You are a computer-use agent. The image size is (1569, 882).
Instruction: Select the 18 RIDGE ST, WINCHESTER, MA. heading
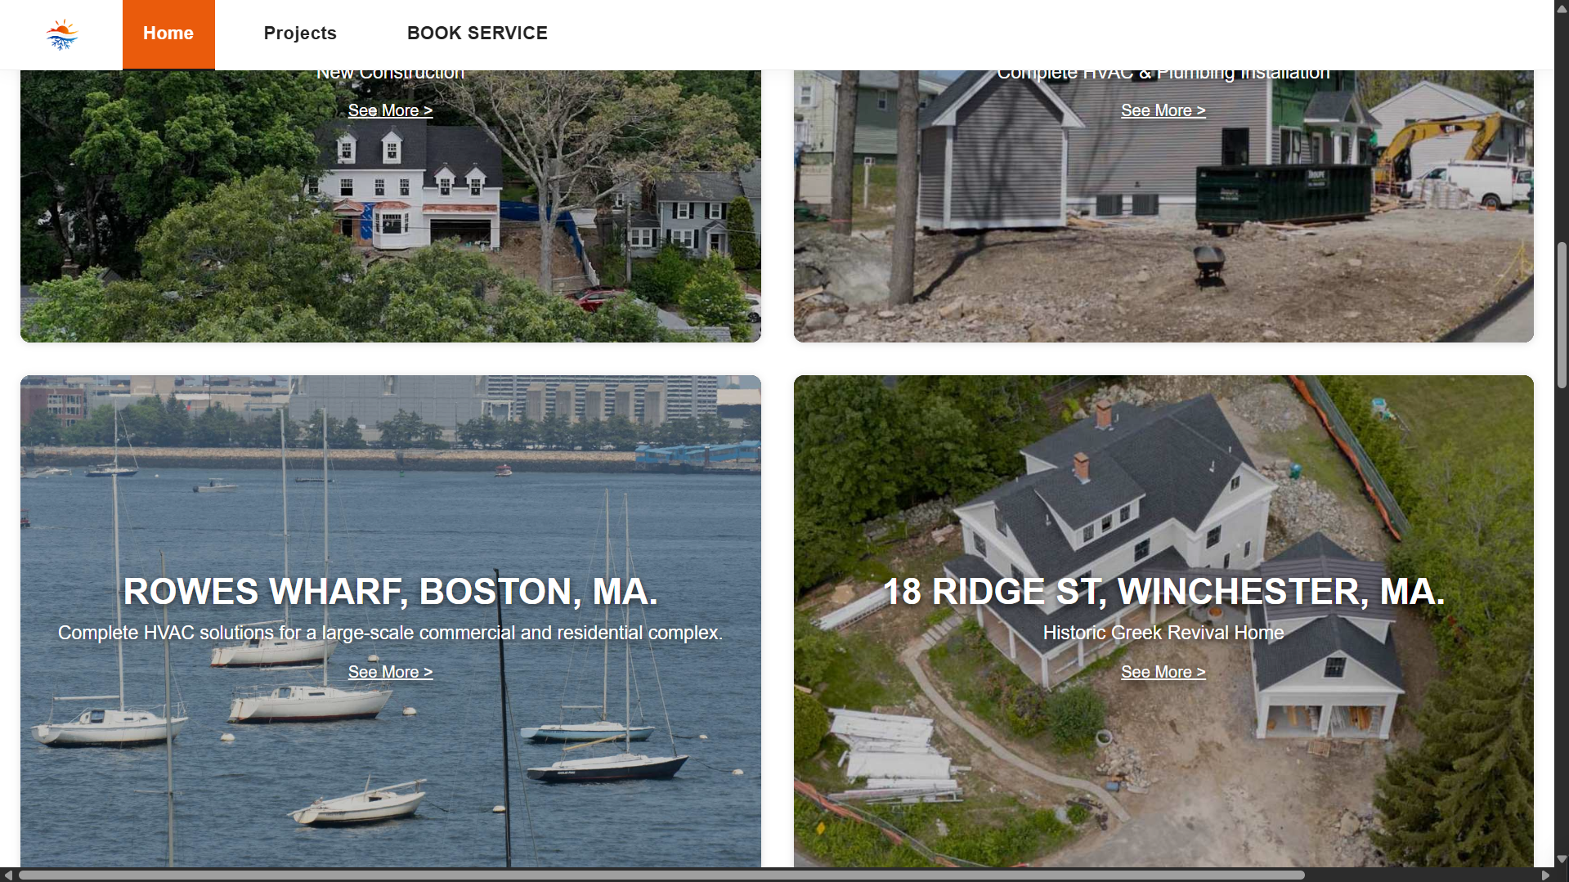pos(1163,592)
